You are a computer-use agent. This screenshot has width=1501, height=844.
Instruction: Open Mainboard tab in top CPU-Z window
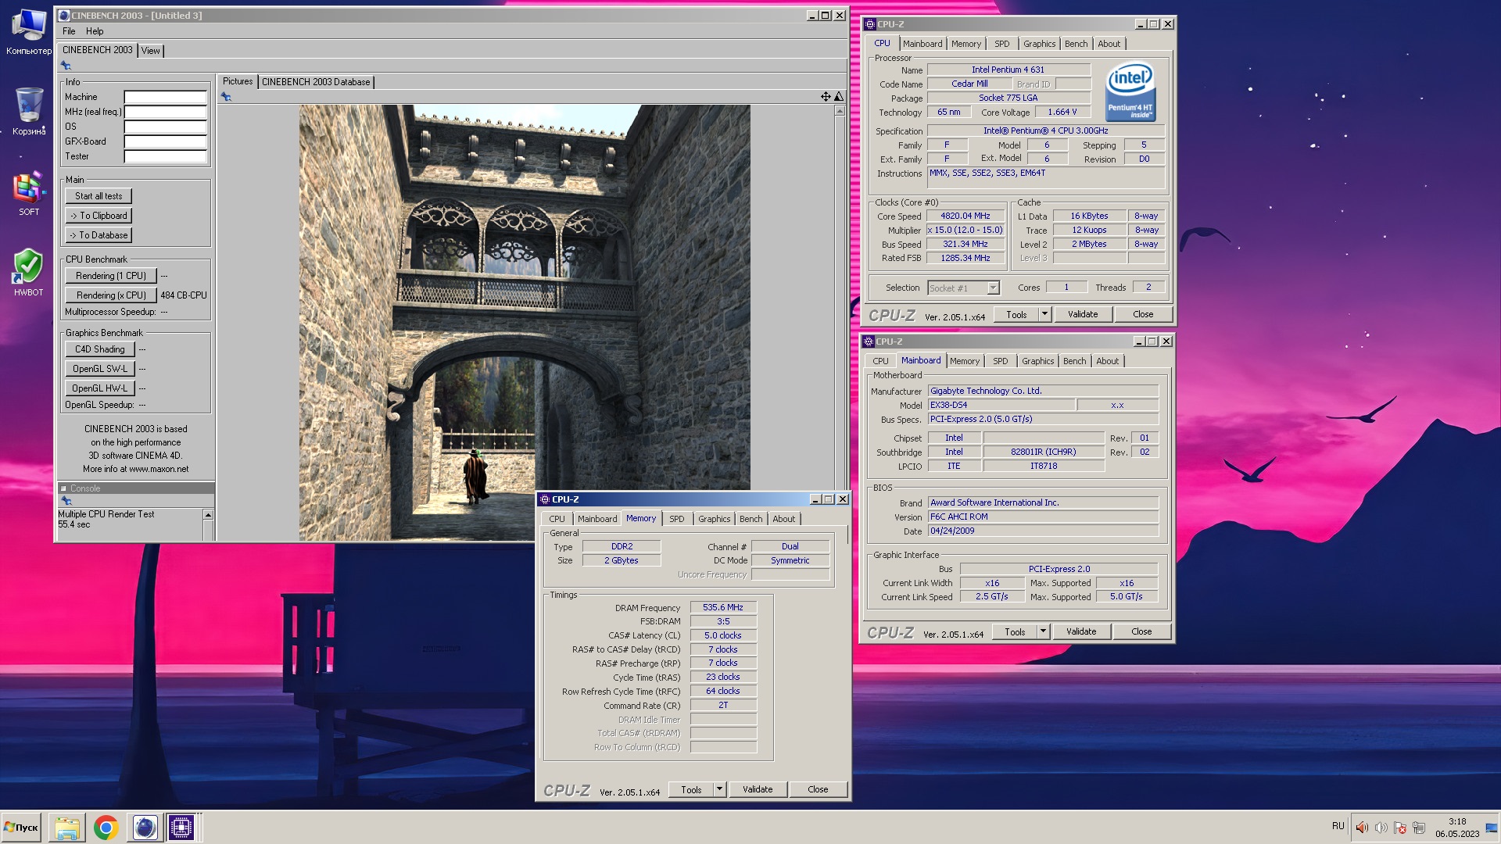pyautogui.click(x=922, y=44)
